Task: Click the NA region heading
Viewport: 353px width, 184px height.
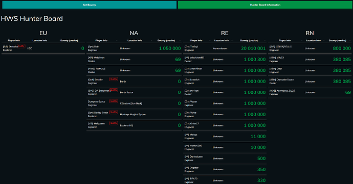Action: 134,33
